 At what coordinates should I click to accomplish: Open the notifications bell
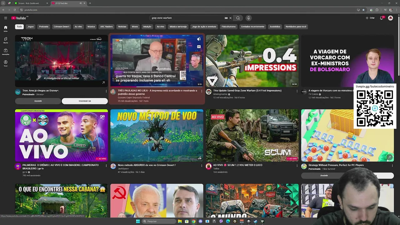[382, 18]
